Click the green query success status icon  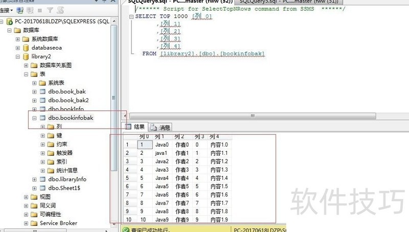pos(126,229)
